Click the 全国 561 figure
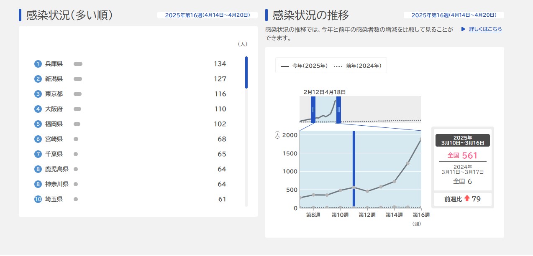533x256 pixels. click(462, 155)
